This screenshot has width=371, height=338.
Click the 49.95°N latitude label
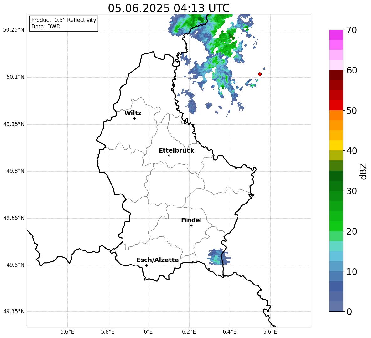click(x=13, y=124)
